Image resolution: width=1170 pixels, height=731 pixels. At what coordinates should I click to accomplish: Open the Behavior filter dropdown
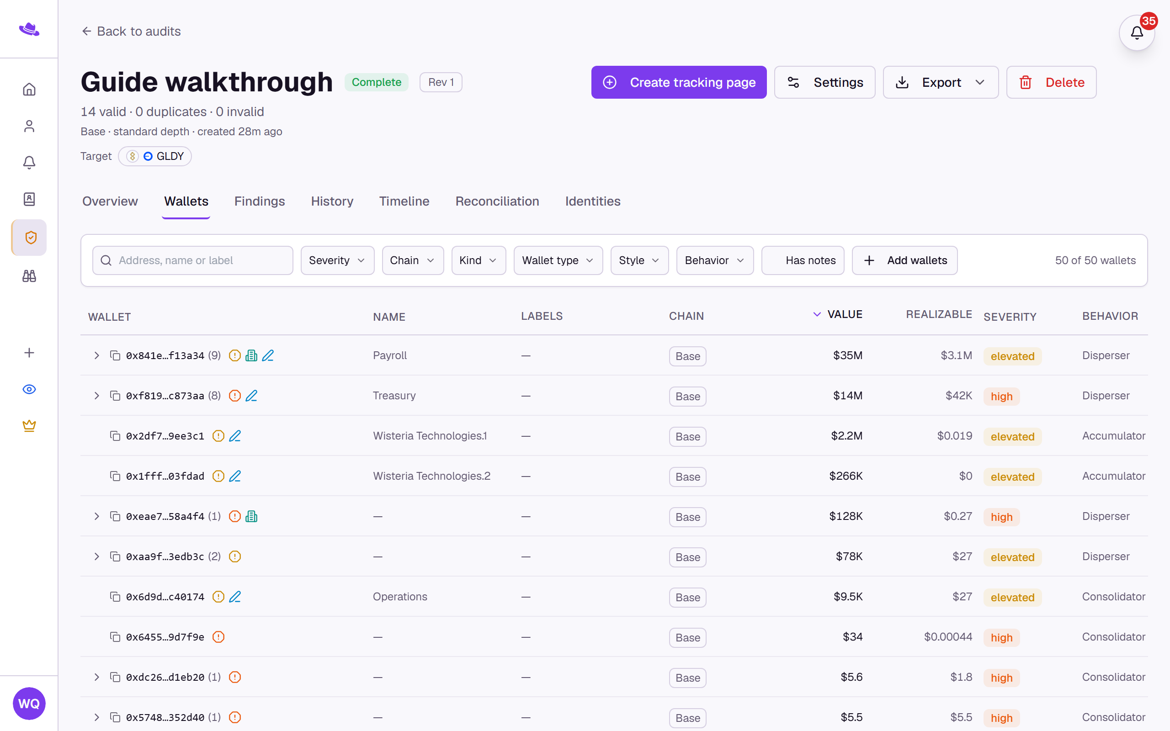pos(715,260)
